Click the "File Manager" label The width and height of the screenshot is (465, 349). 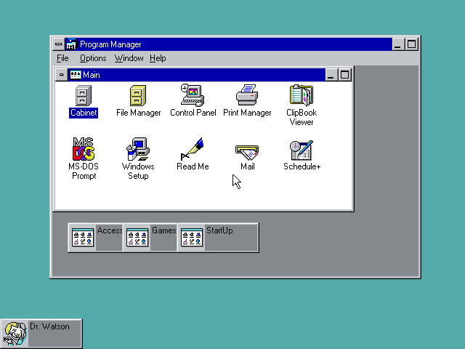[x=139, y=113]
